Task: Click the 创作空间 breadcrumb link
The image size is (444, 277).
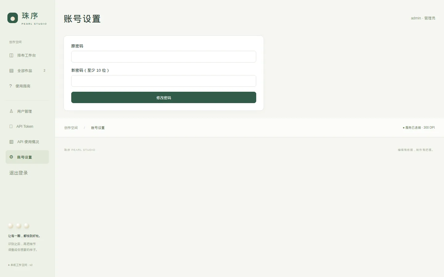Action: click(71, 128)
